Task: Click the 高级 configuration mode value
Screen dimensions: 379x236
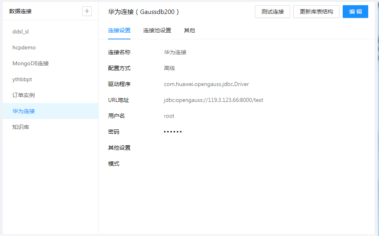Action: click(x=170, y=68)
